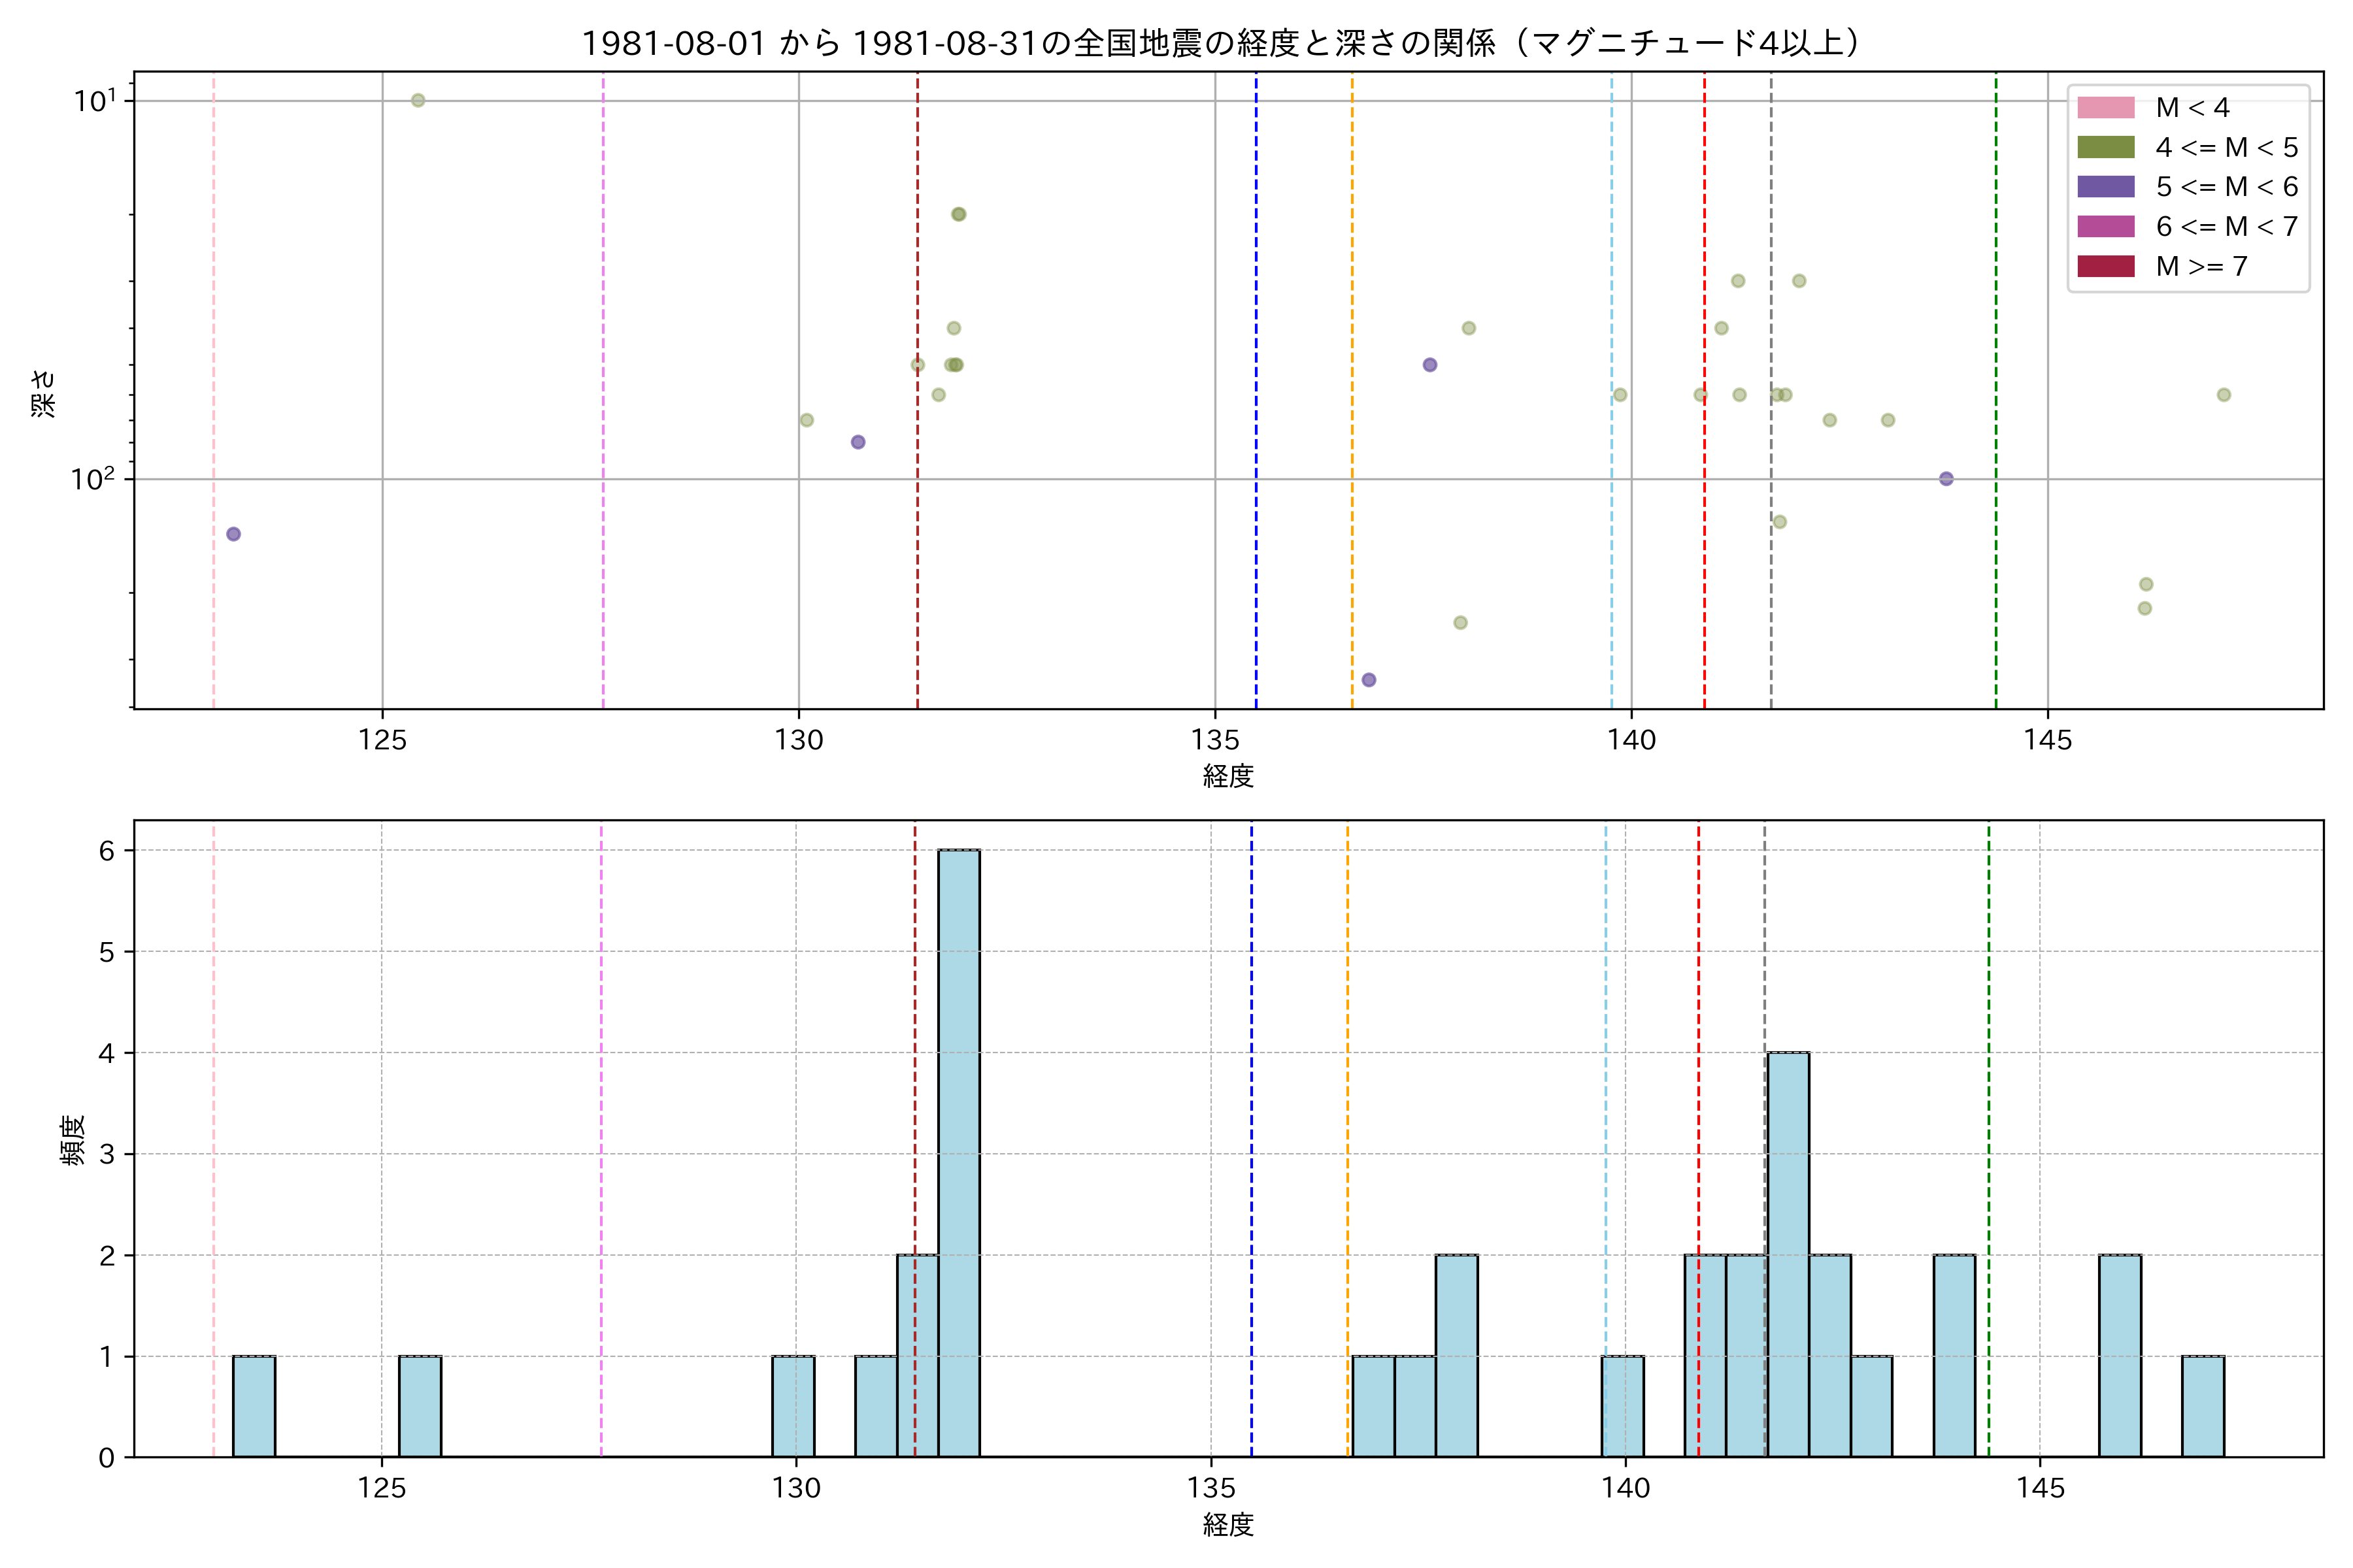2353x1568 pixels.
Task: Click the rightmost histogram bar near 147
Action: point(2203,1406)
